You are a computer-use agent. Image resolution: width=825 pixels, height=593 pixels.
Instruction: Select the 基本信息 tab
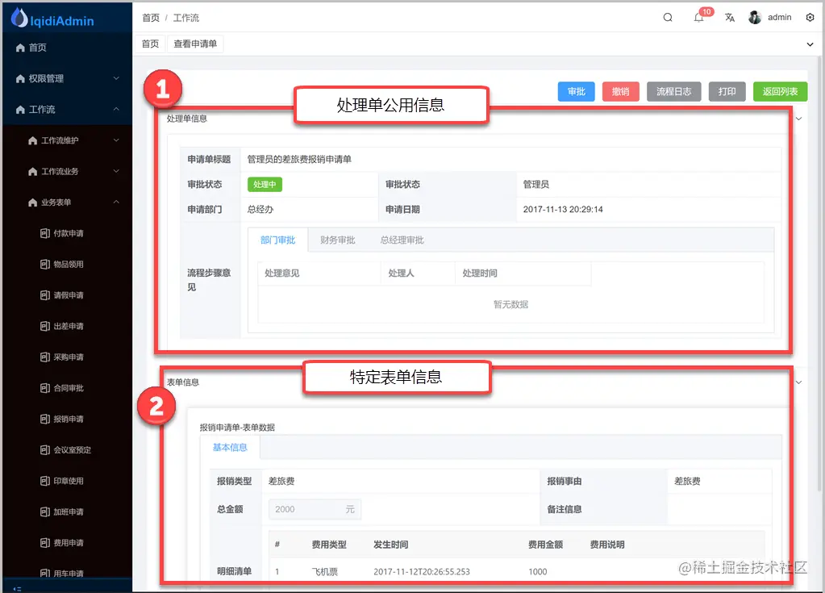230,447
